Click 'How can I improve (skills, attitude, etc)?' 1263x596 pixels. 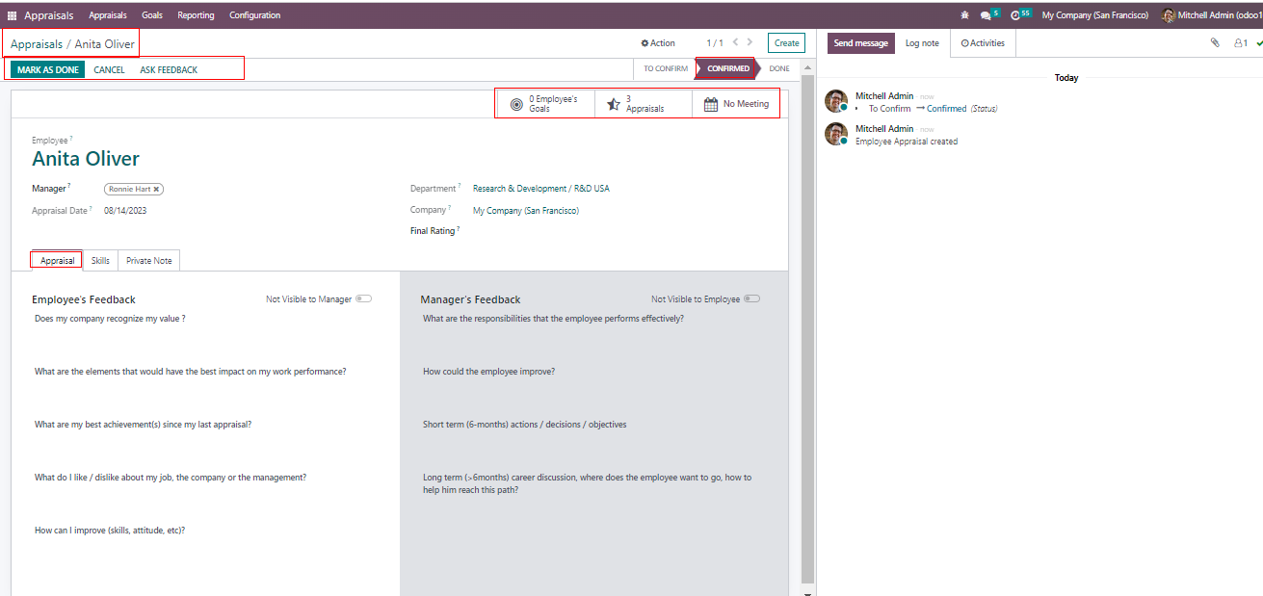tap(110, 531)
